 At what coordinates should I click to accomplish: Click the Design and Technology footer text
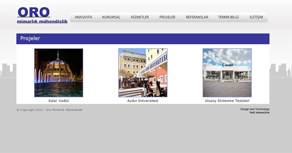[255, 109]
